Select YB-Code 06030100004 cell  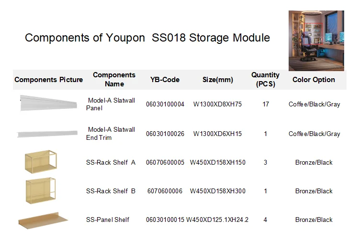[x=165, y=104]
